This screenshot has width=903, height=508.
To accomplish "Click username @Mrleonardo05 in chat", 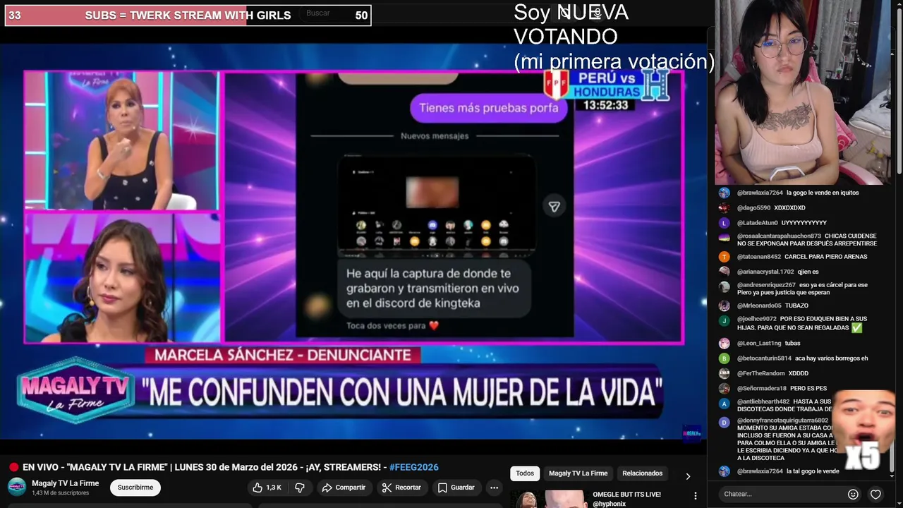I will tap(759, 306).
